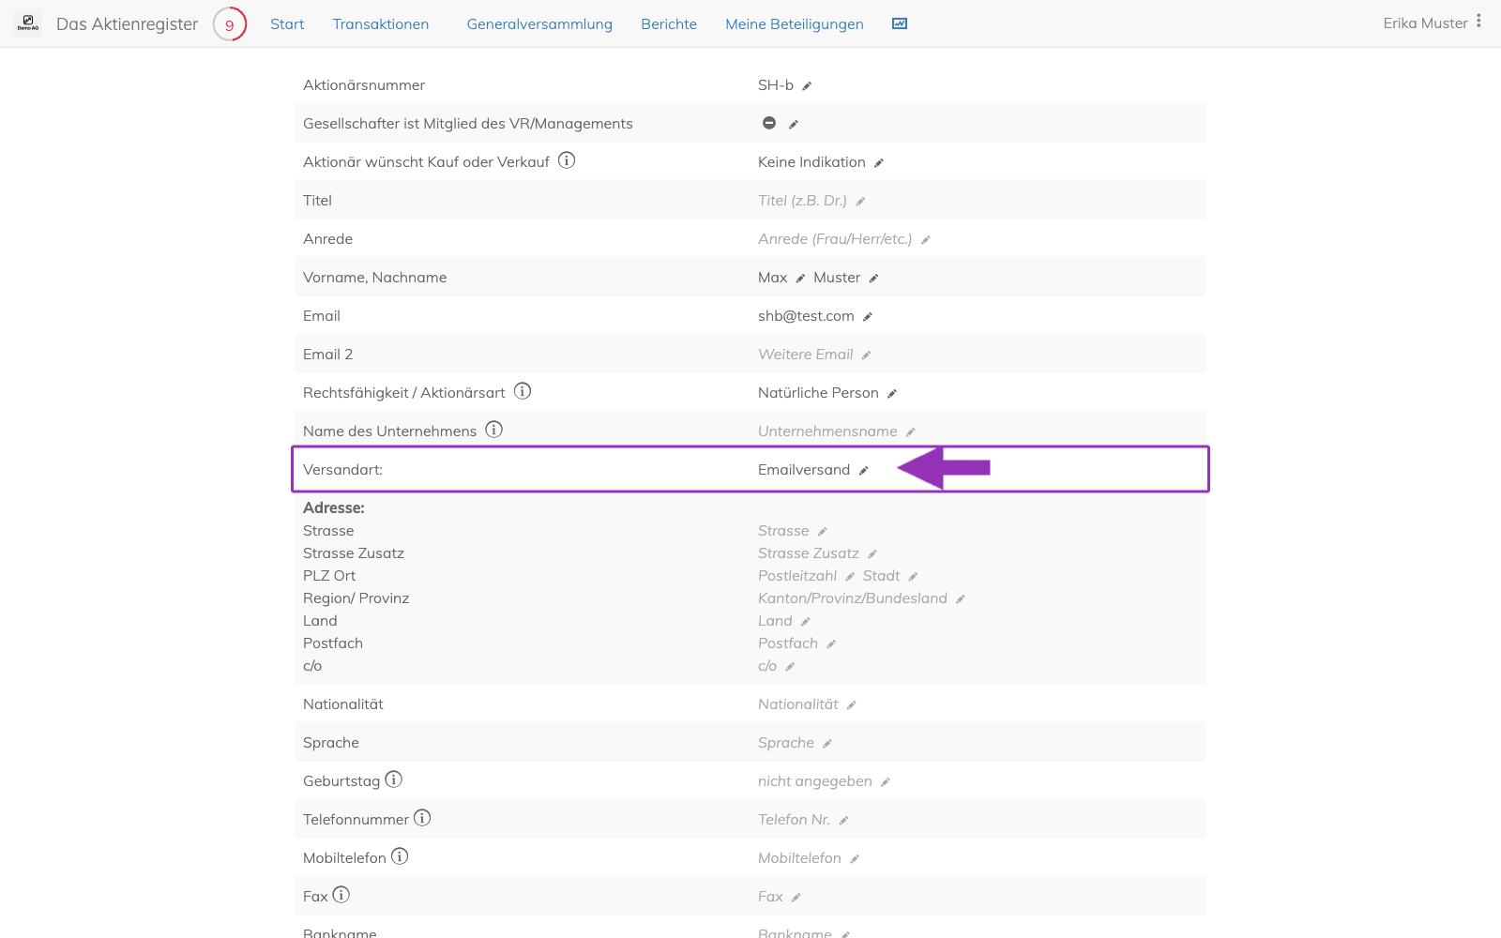Click the chart icon in top navigation
This screenshot has height=938, width=1501.
900,23
